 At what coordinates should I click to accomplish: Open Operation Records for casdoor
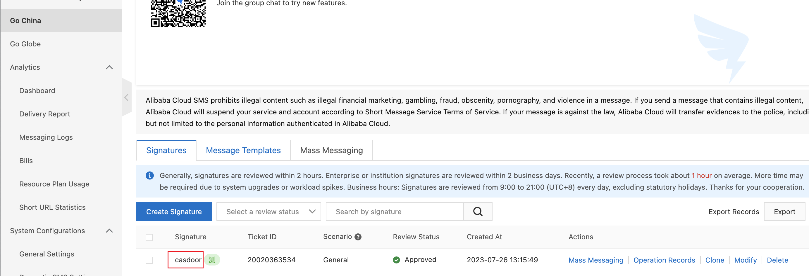(664, 260)
